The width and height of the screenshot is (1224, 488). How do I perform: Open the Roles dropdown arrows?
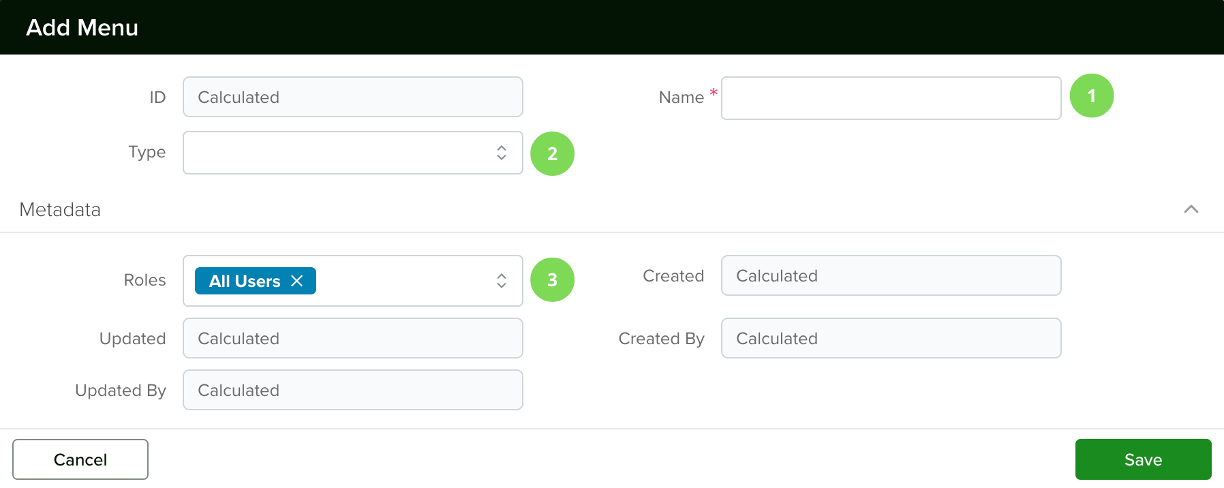coord(502,281)
